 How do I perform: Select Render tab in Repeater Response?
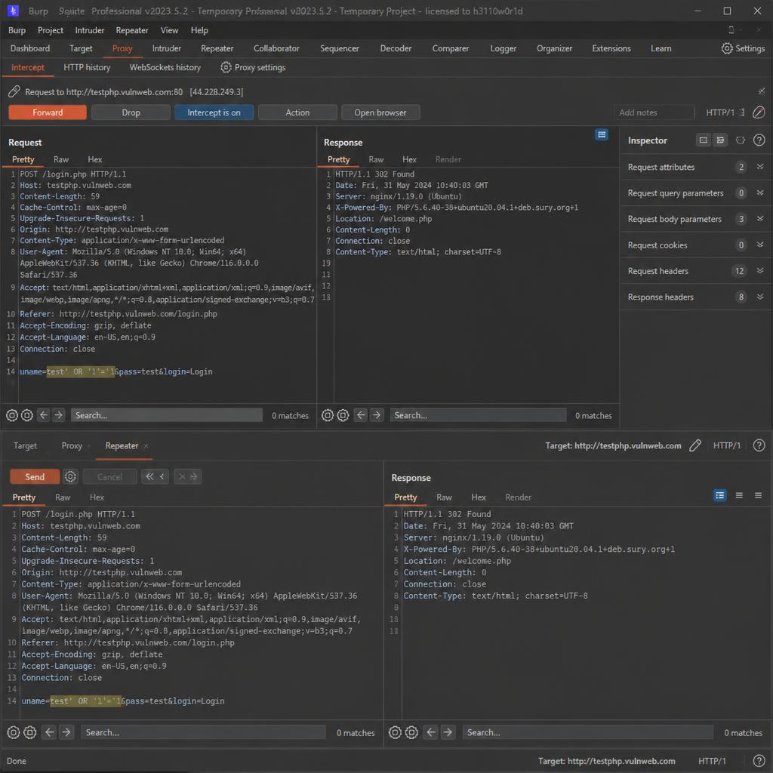point(518,497)
